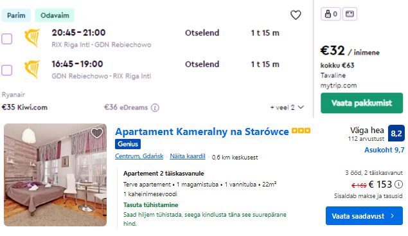
Task: Open the Näita kaardil map link
Action: click(188, 156)
